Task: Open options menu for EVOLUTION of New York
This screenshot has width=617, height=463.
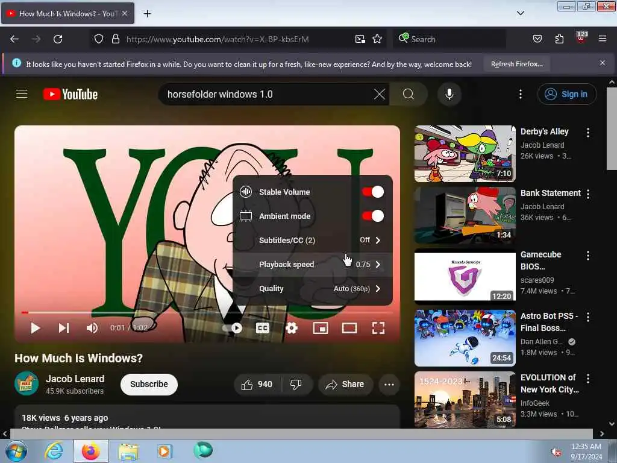Action: click(588, 379)
